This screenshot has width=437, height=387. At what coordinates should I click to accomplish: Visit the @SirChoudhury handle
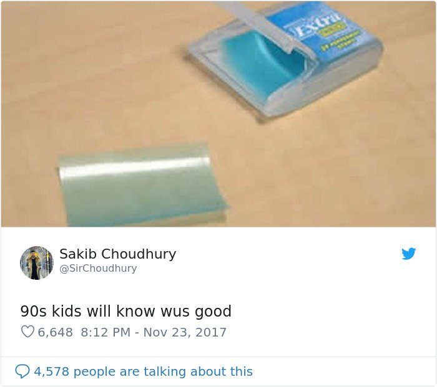click(x=98, y=268)
